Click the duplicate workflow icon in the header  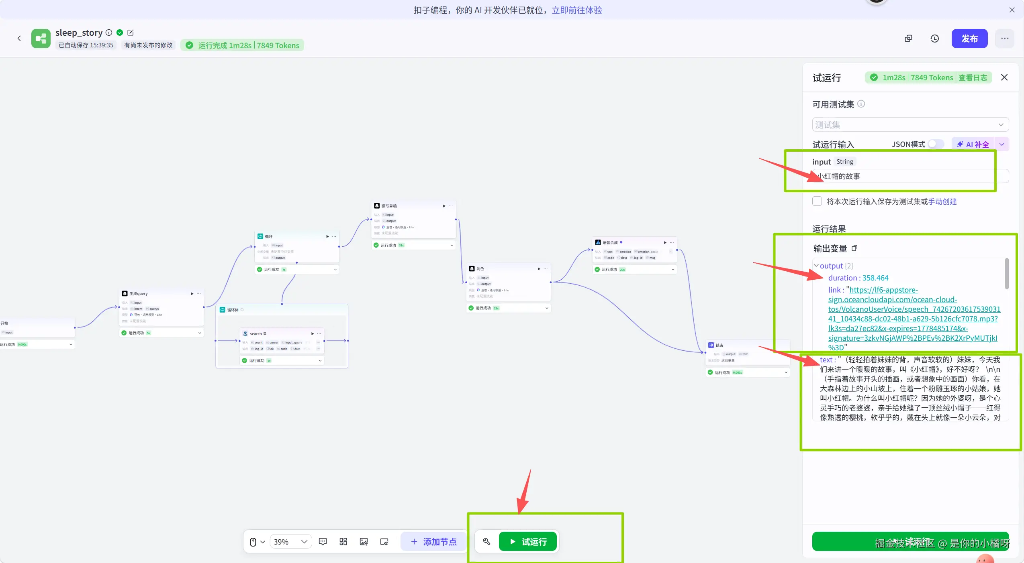(908, 39)
